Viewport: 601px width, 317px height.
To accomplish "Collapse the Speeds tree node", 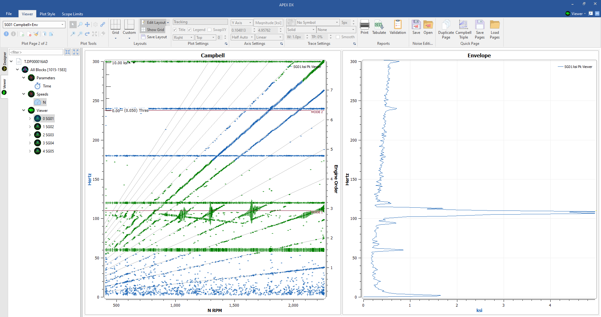I will (24, 94).
